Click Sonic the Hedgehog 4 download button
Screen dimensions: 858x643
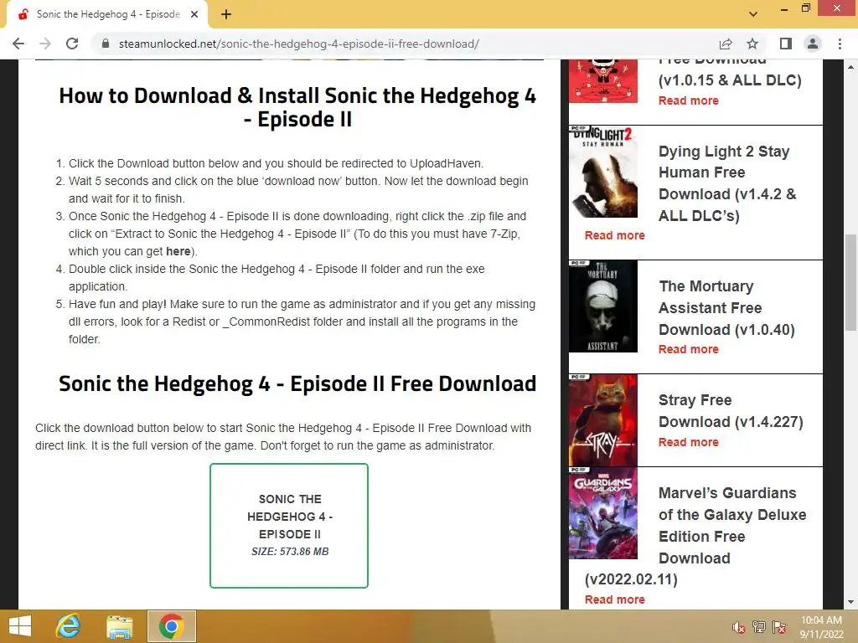289,526
